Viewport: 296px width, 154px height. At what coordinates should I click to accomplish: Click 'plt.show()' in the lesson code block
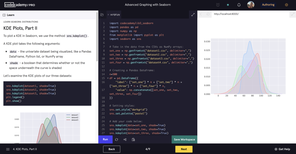(14, 101)
